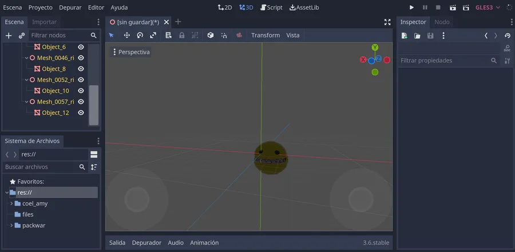
Task: Toggle visibility of Mesh_0057_ri
Action: pos(81,102)
